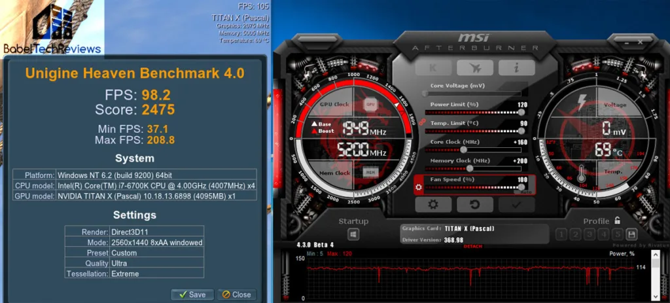Click the 'Windows NT 6.2' platform cell

click(156, 175)
